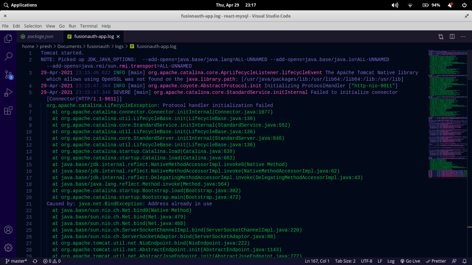Image resolution: width=472 pixels, height=265 pixels.
Task: Open the Run and Debug view
Action: coord(8,92)
